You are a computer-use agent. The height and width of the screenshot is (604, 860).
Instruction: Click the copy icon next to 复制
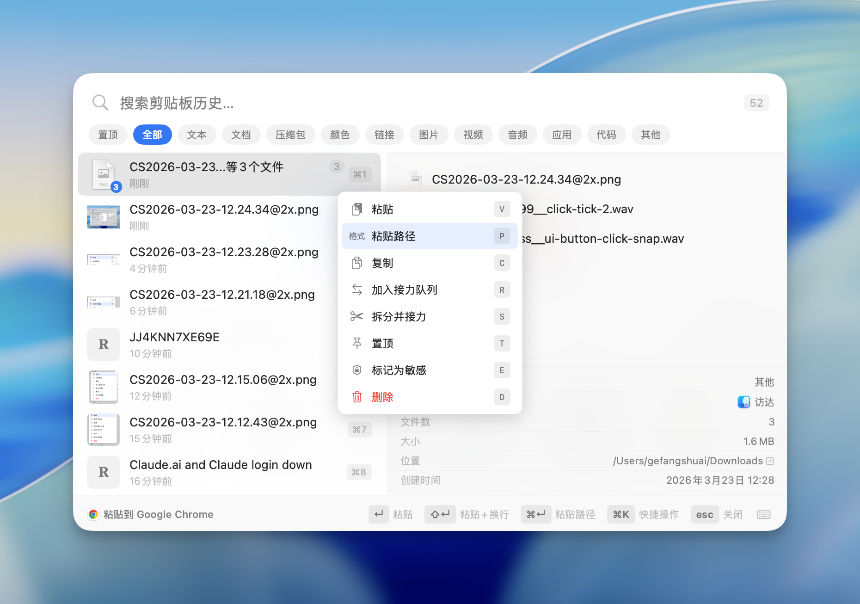point(357,263)
